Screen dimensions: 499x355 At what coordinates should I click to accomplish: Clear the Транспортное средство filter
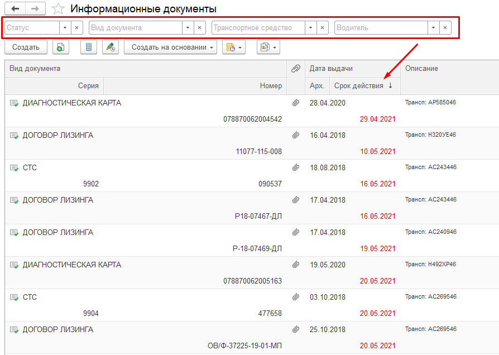pyautogui.click(x=323, y=27)
